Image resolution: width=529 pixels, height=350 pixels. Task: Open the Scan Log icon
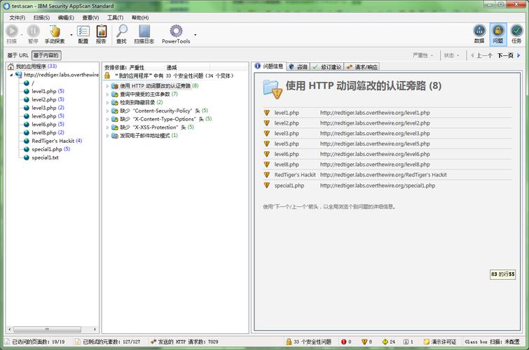(x=144, y=31)
